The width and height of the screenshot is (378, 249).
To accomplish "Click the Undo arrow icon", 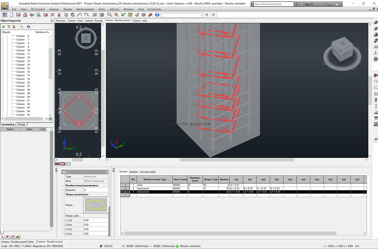I will [x=80, y=15].
